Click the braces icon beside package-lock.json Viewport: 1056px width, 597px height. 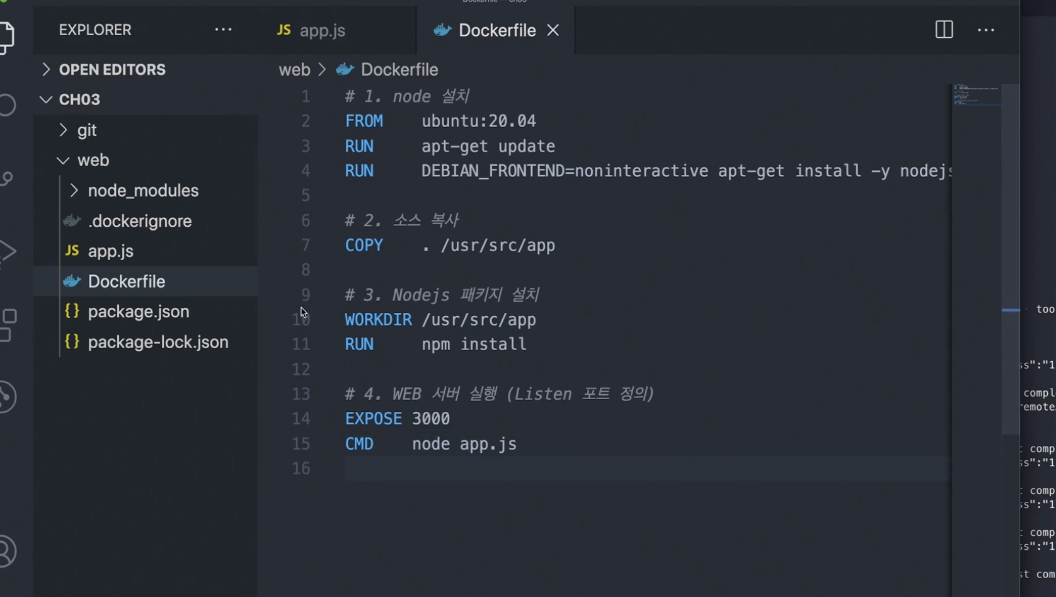72,341
